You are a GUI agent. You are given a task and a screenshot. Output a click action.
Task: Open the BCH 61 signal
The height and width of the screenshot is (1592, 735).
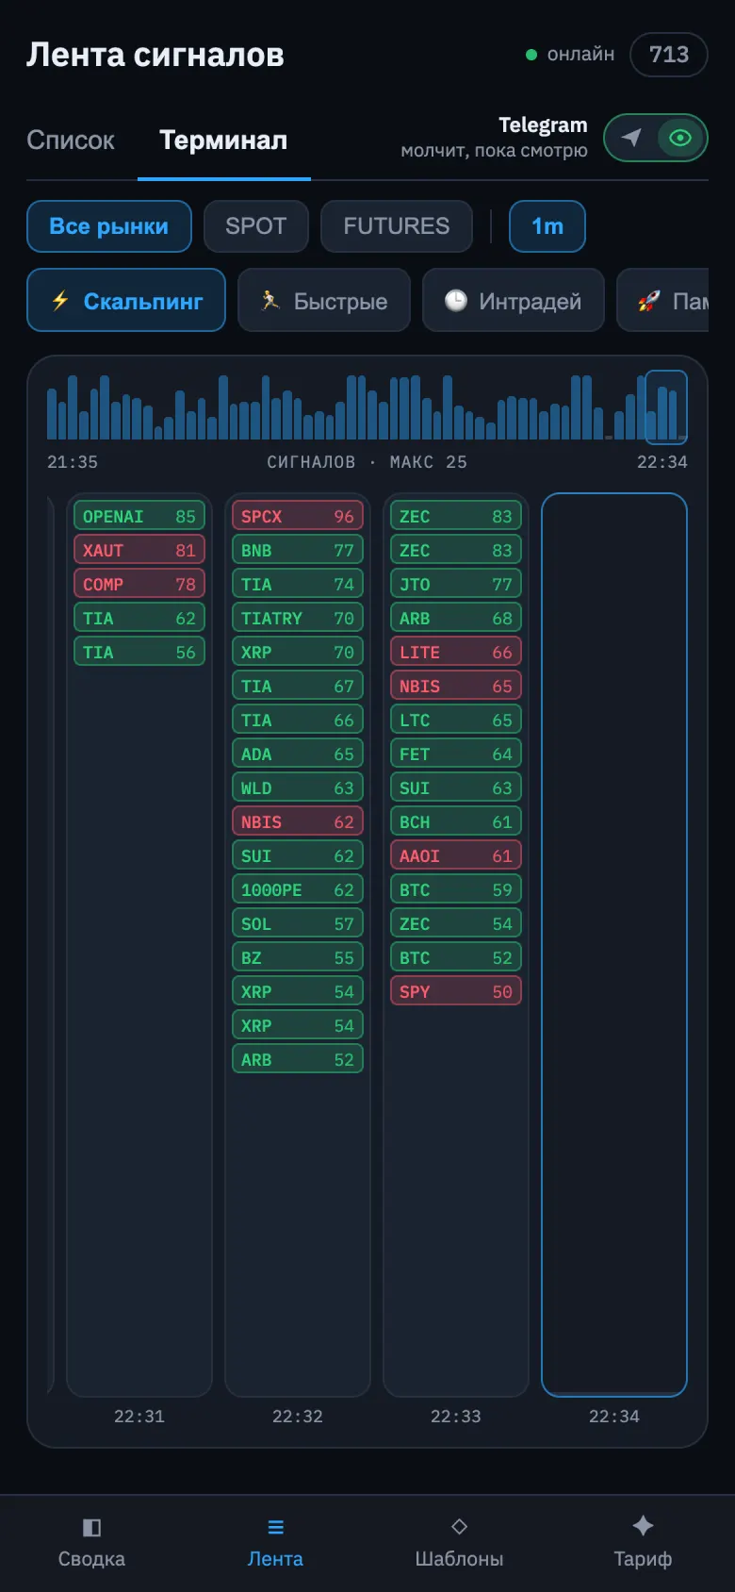tap(456, 821)
